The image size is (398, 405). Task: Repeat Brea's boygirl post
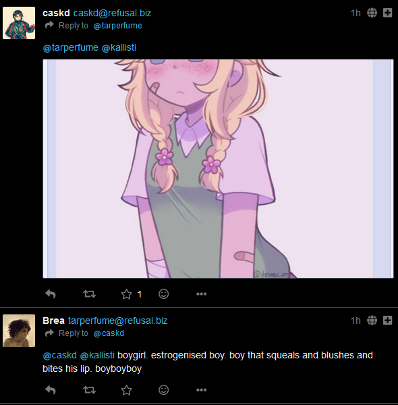pos(90,390)
